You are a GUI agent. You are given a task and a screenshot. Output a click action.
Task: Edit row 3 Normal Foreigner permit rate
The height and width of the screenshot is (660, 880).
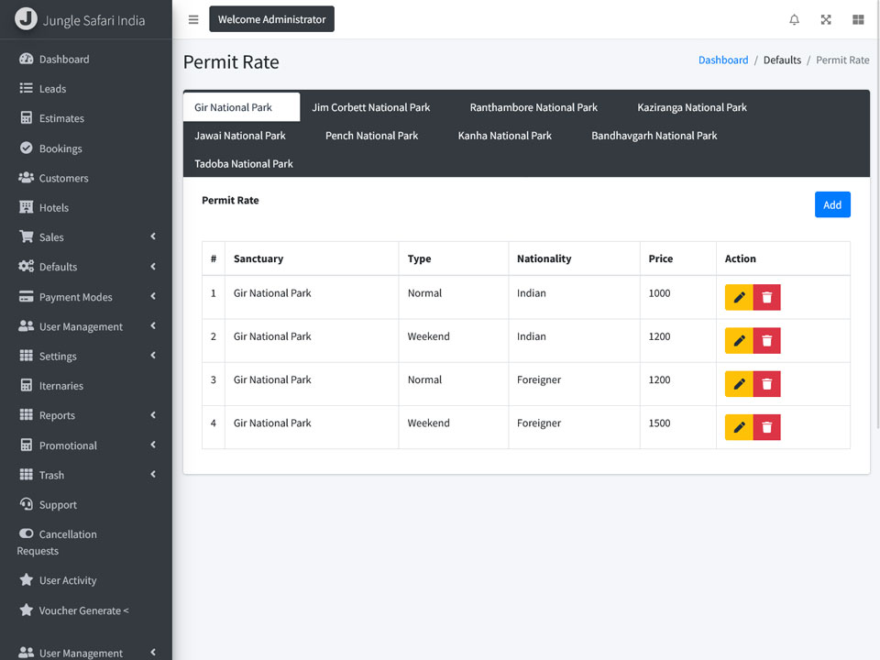(739, 384)
